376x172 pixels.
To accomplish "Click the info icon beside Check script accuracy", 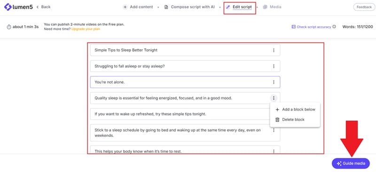I will (x=334, y=27).
